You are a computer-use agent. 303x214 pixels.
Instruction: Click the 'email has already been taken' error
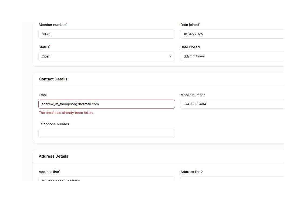pyautogui.click(x=66, y=113)
